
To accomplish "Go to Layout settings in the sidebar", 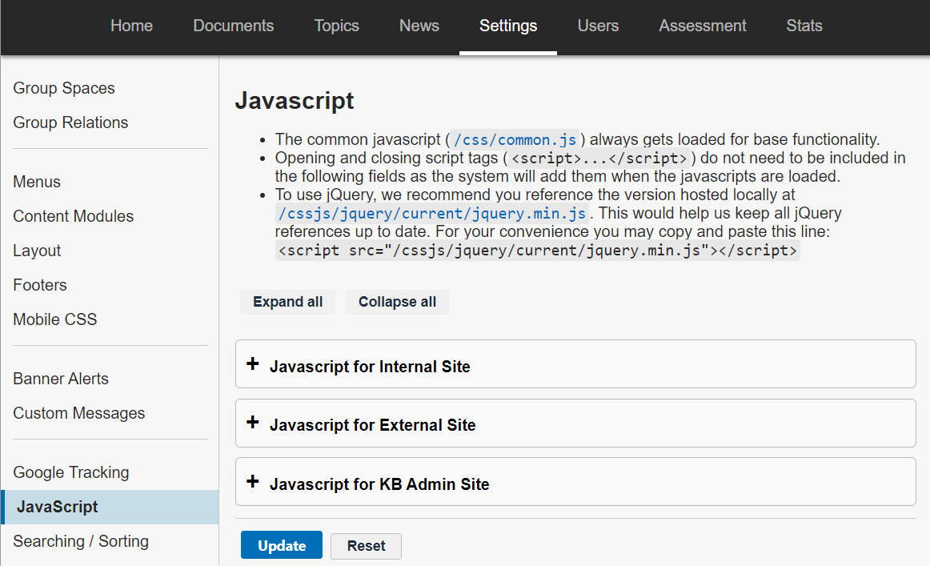I will pos(37,251).
